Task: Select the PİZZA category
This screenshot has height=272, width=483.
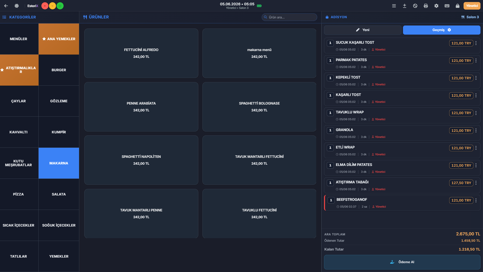Action: 19,194
